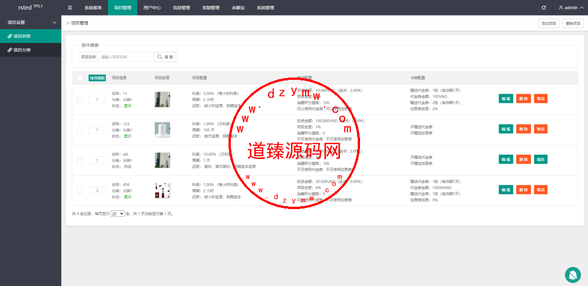
Task: Click the 删除项目 button
Action: click(x=573, y=23)
